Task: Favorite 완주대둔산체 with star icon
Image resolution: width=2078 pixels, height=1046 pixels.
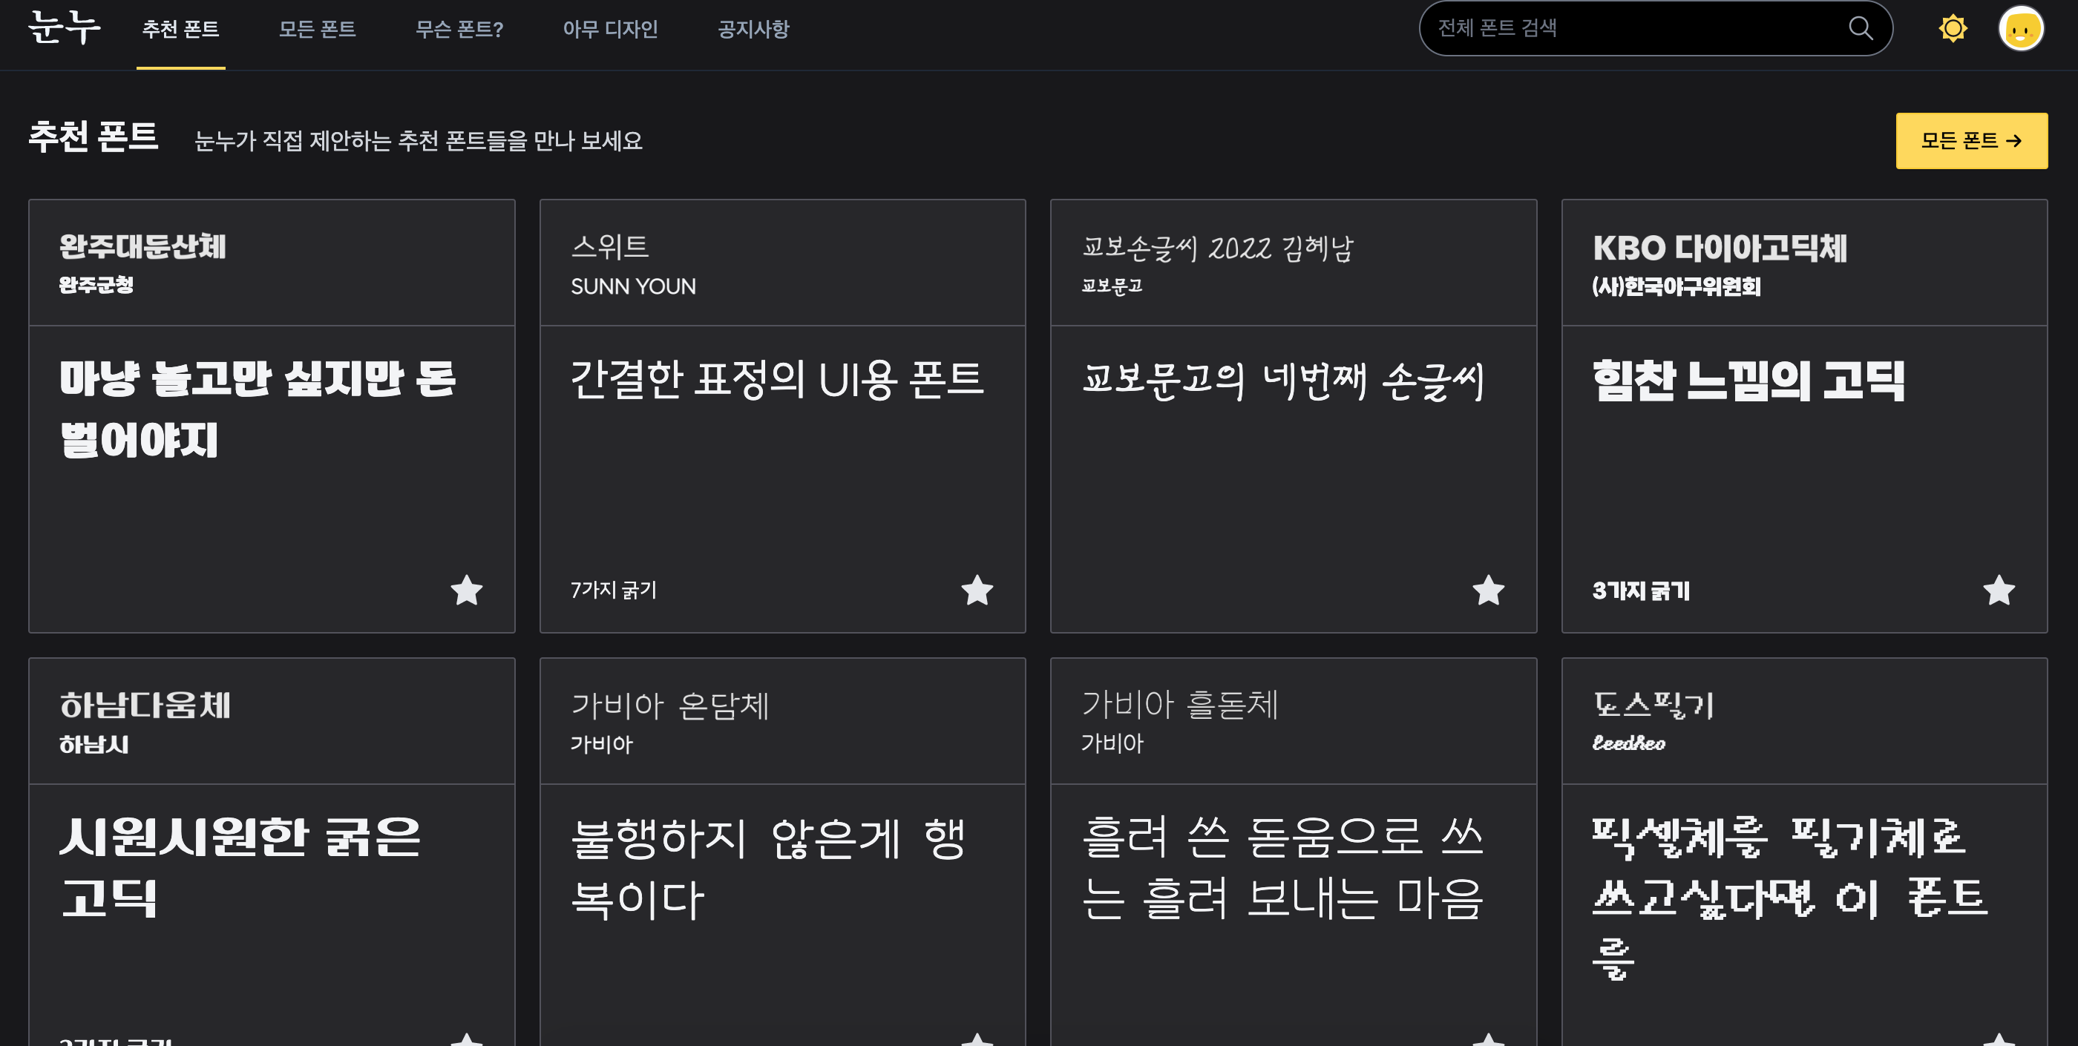Action: [466, 591]
